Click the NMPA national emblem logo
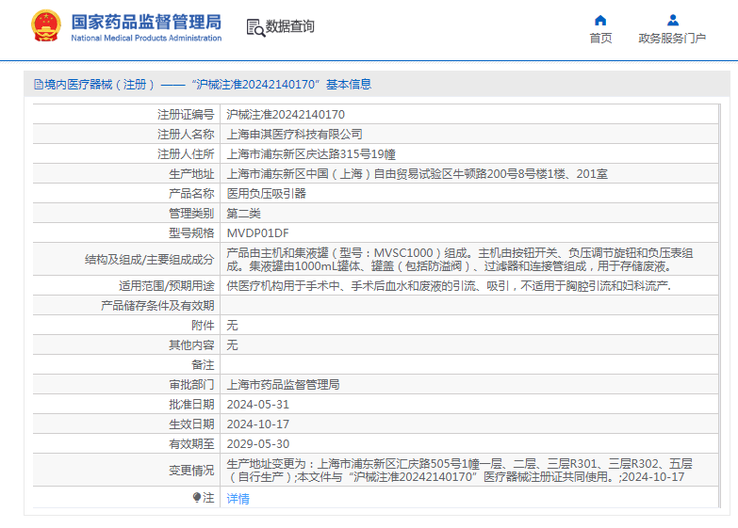Viewport: 738px width, 528px height. pyautogui.click(x=45, y=26)
